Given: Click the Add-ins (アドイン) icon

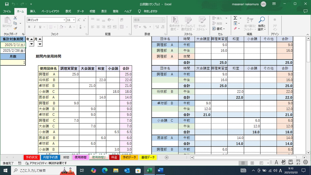Looking at the screenshot, I should pyautogui.click(x=275, y=23).
